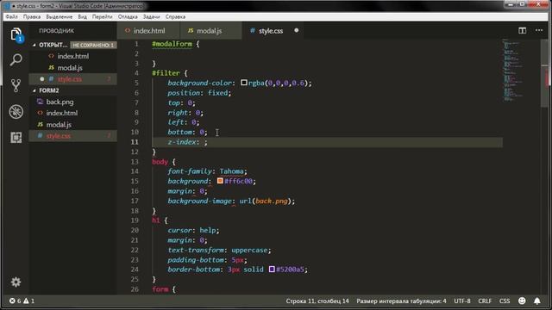The width and height of the screenshot is (552, 310).
Task: Open the Extensions view
Action: tap(16, 138)
